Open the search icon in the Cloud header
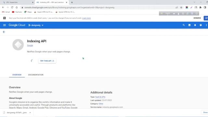The width and height of the screenshot is (208, 117). (184, 25)
